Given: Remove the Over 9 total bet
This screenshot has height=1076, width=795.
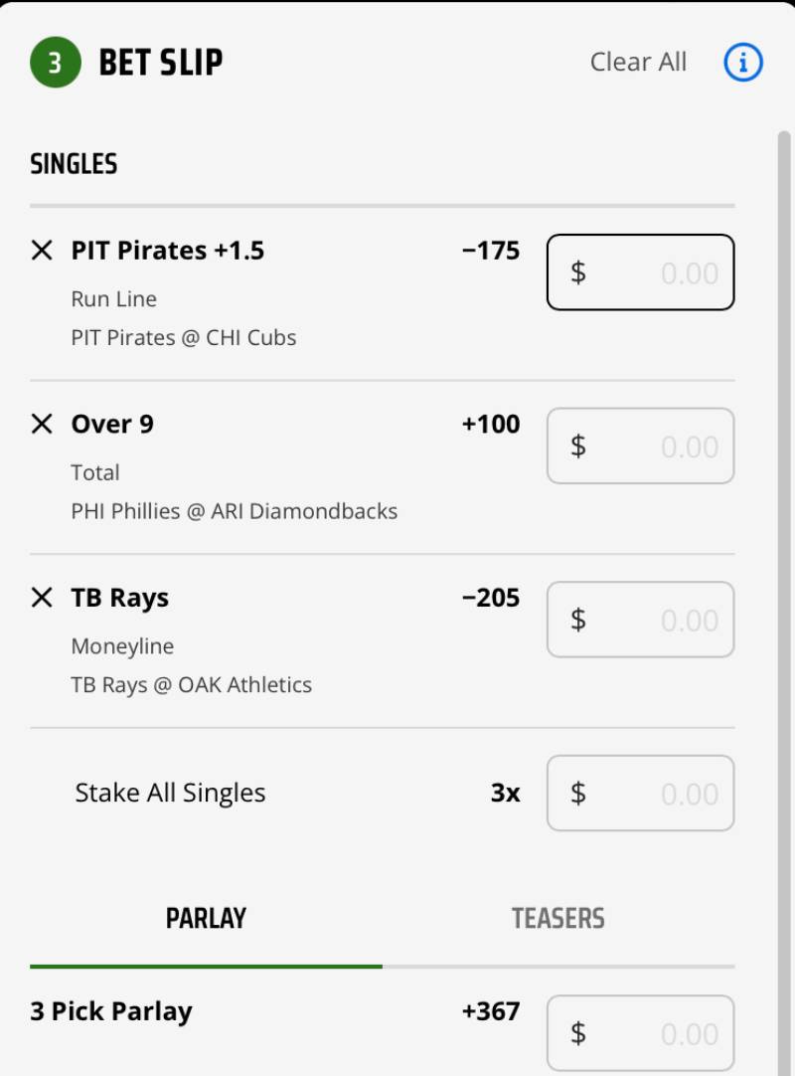Looking at the screenshot, I should [x=42, y=425].
